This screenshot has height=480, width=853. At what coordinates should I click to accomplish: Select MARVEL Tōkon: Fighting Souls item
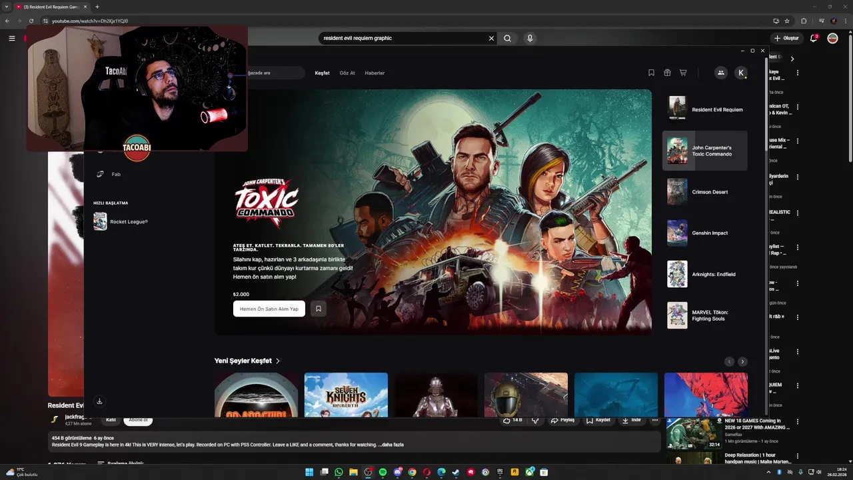coord(705,315)
